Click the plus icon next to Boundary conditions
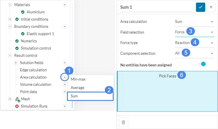Screen dimensions: 218x129 pos(65,26)
